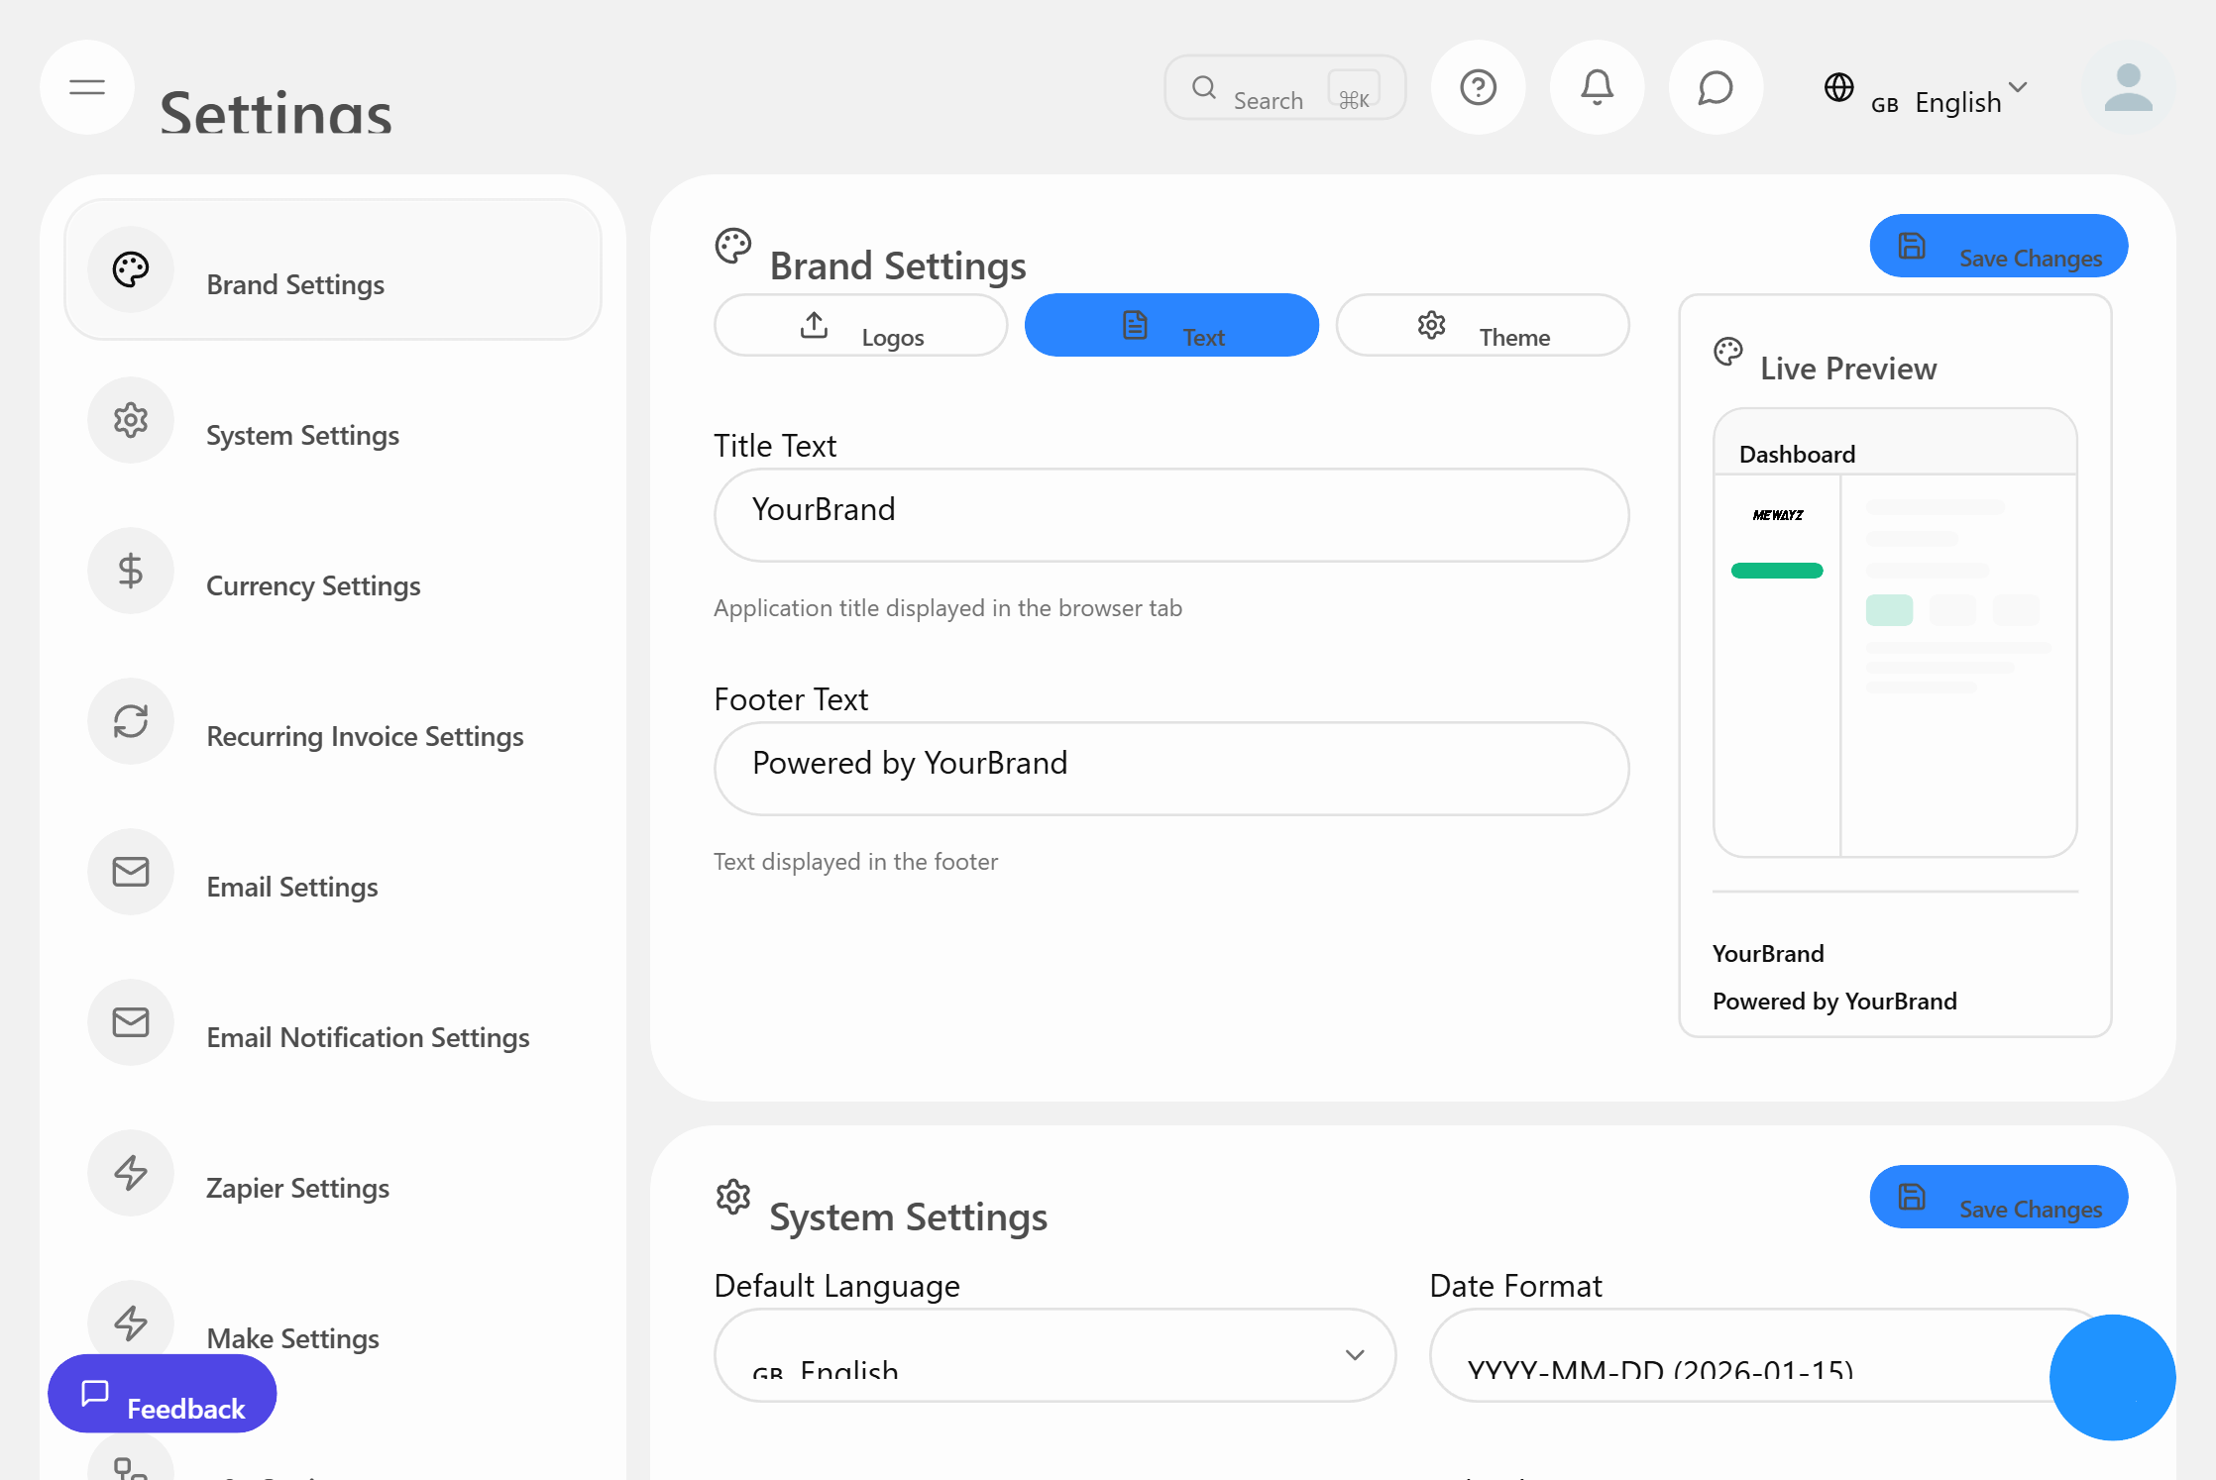Select the Text tab
The image size is (2216, 1480).
[x=1171, y=325]
